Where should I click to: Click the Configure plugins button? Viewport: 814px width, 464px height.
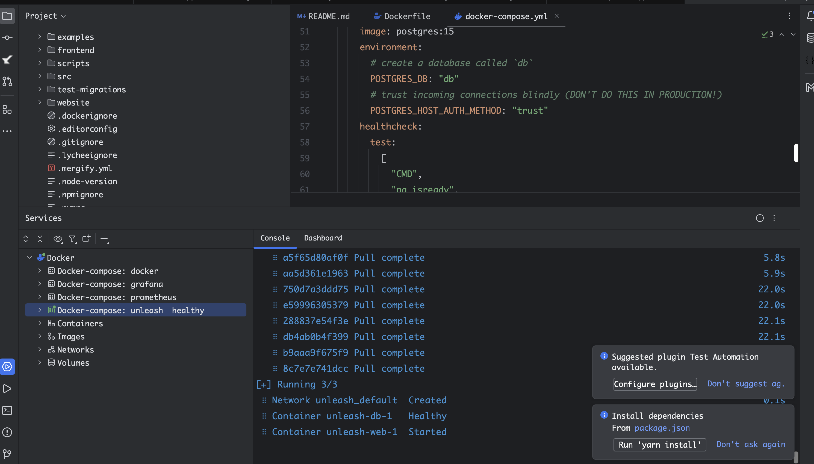(655, 384)
